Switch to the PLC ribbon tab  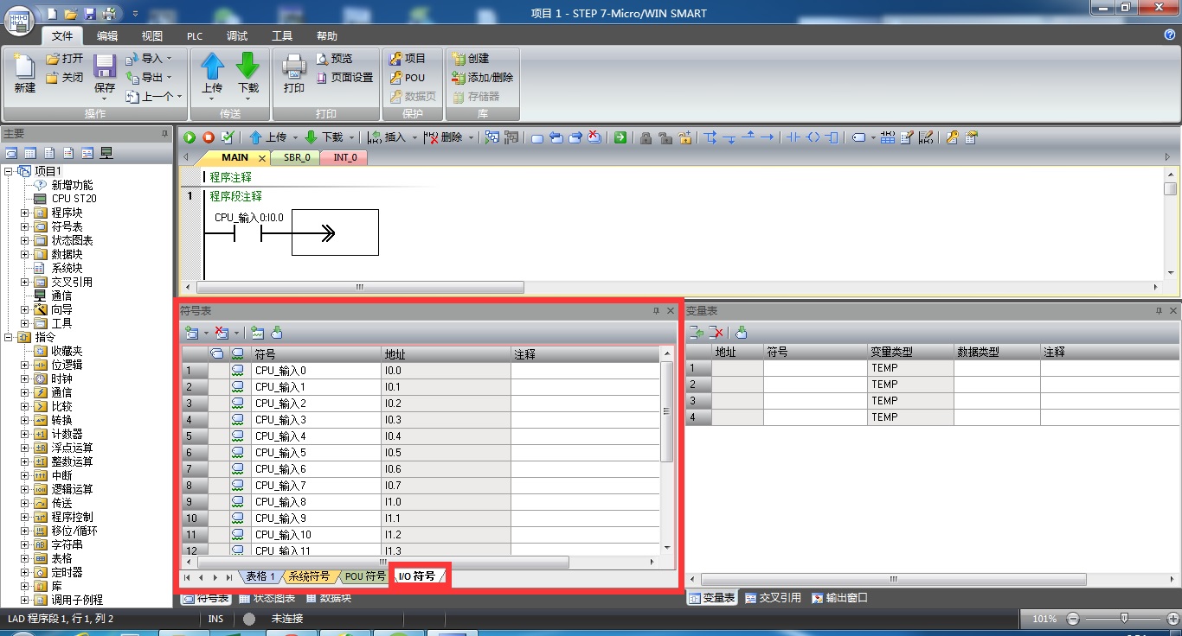coord(195,36)
